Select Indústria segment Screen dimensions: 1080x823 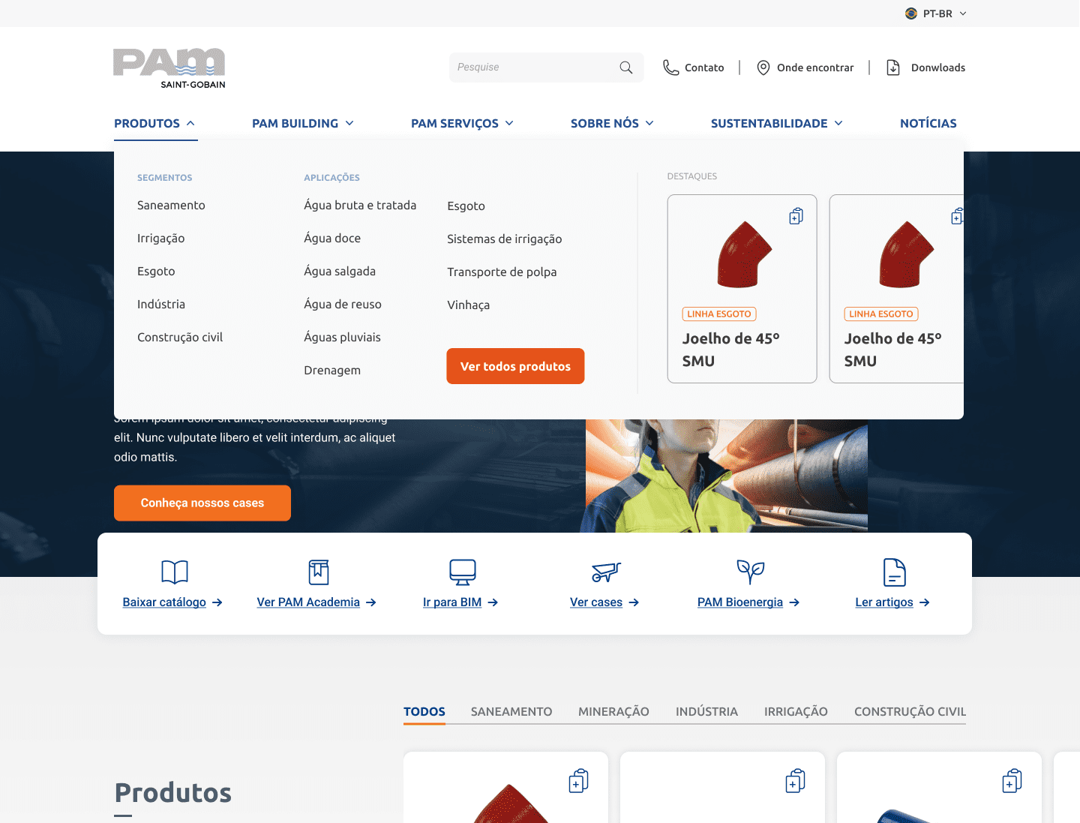tap(161, 304)
